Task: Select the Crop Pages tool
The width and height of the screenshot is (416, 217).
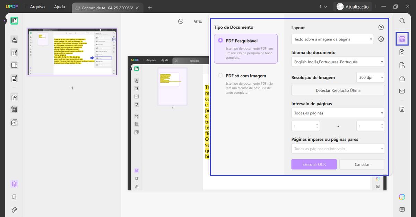Action: (x=14, y=110)
